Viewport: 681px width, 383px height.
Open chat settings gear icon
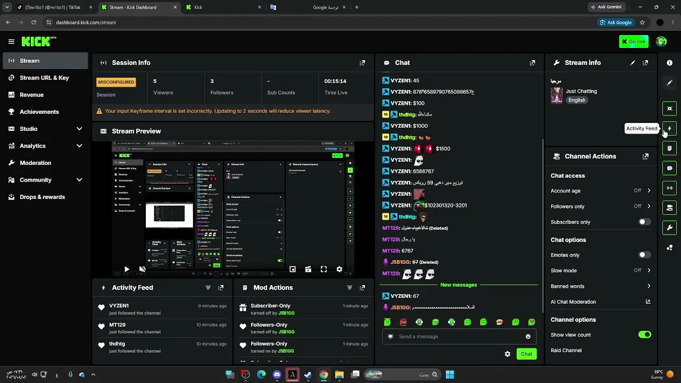pos(508,354)
